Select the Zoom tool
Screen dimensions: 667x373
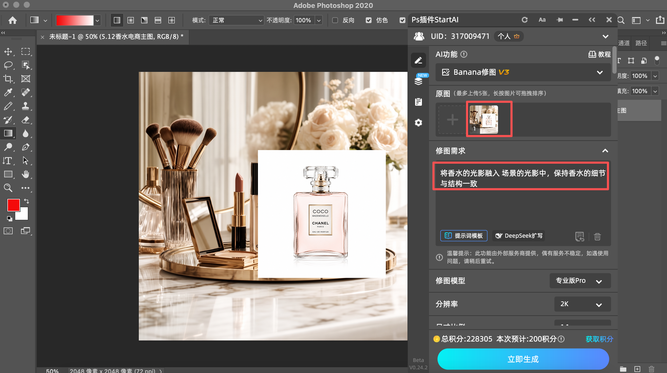(8, 188)
